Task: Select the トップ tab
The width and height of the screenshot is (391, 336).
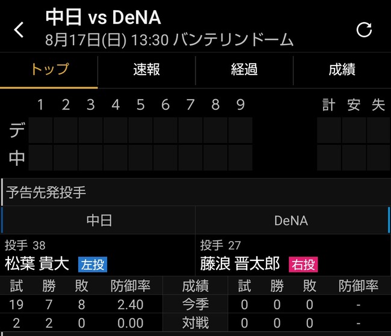Action: [49, 70]
